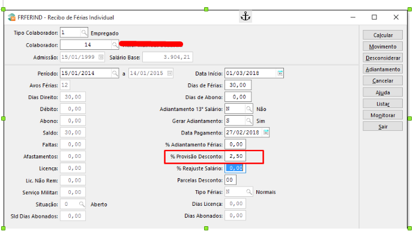
Task: Click the 'Normais' Tipo Férias text
Action: click(x=266, y=192)
